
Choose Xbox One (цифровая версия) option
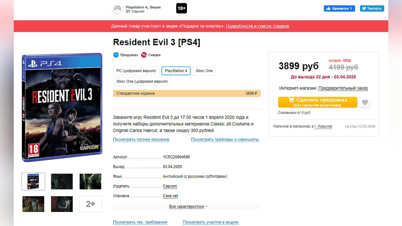pyautogui.click(x=142, y=81)
